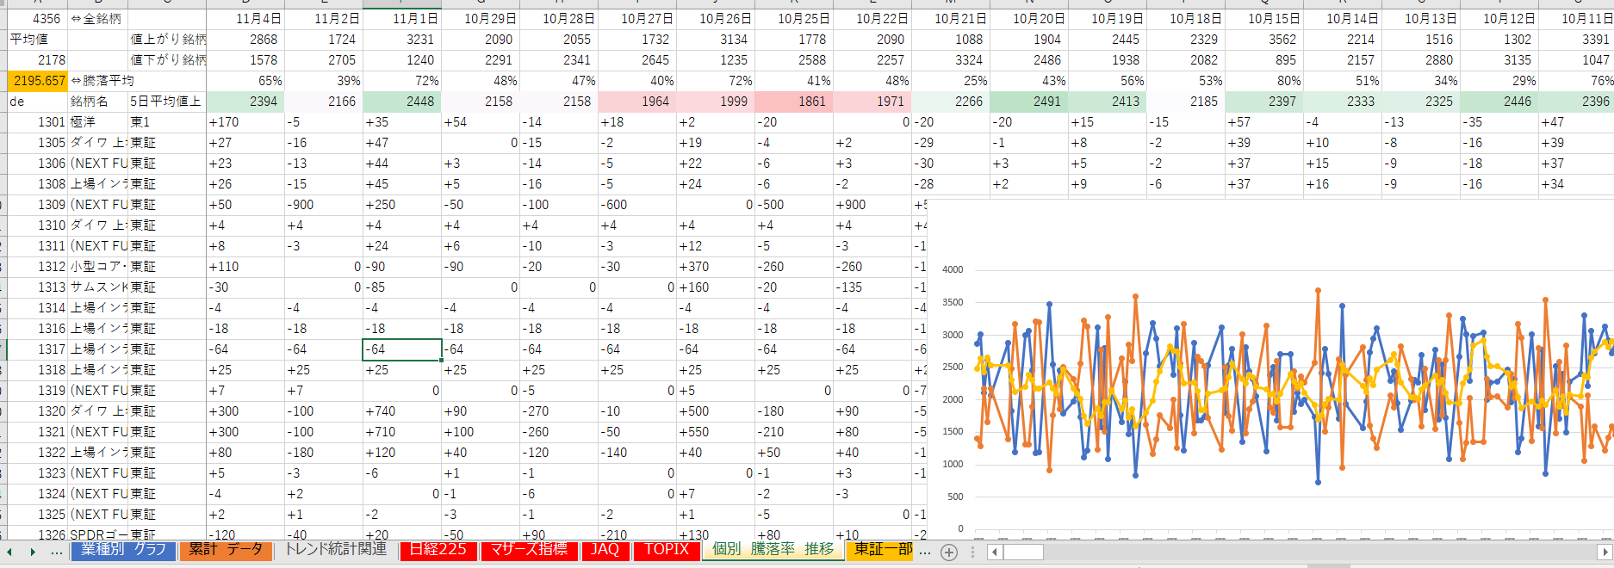Switch to the JAQ sheet tab

pos(605,550)
